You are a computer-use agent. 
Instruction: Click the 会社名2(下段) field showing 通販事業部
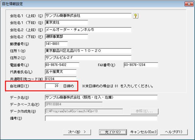(x=67, y=37)
